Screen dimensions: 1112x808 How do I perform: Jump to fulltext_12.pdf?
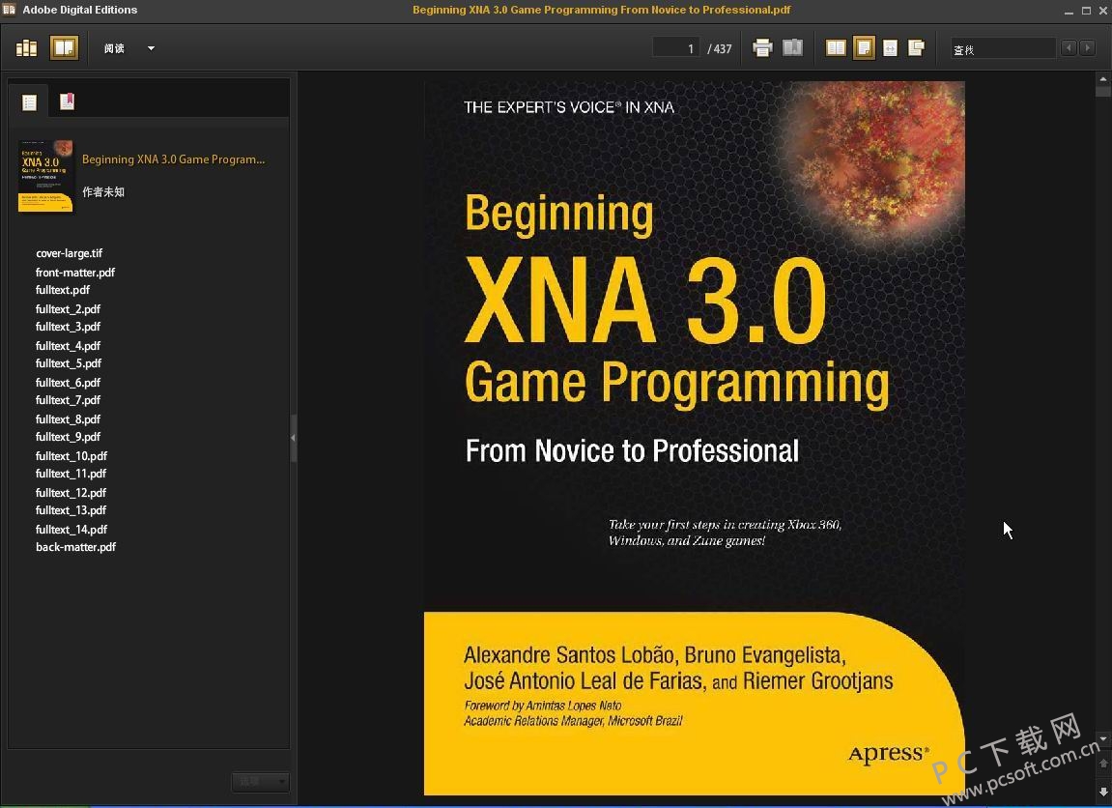(x=71, y=494)
